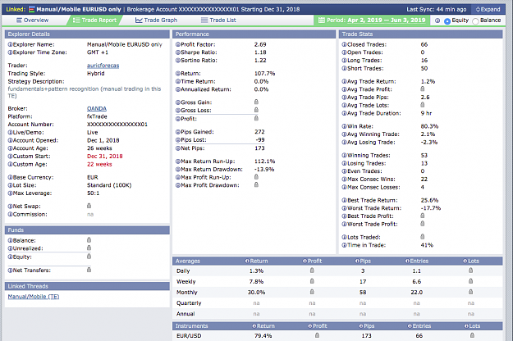The image size is (513, 341).
Task: Select the Equity radio button
Action: pos(447,21)
